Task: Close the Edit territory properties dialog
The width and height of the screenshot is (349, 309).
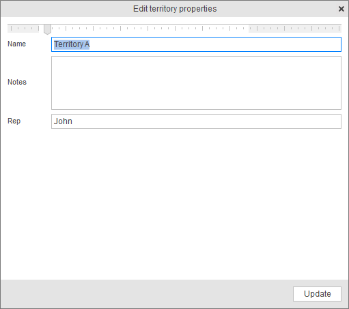Action: [x=341, y=9]
